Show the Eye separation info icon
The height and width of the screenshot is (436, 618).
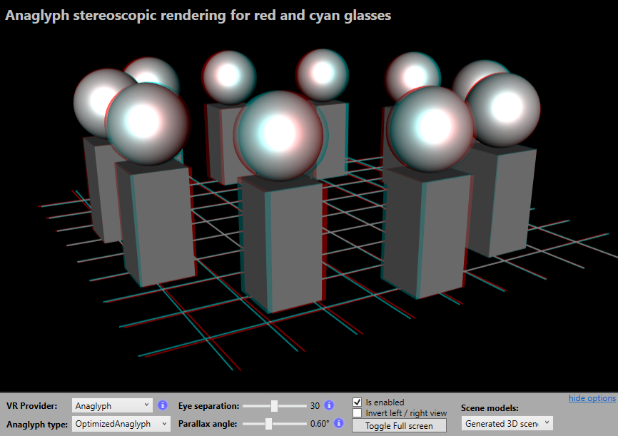(x=329, y=405)
